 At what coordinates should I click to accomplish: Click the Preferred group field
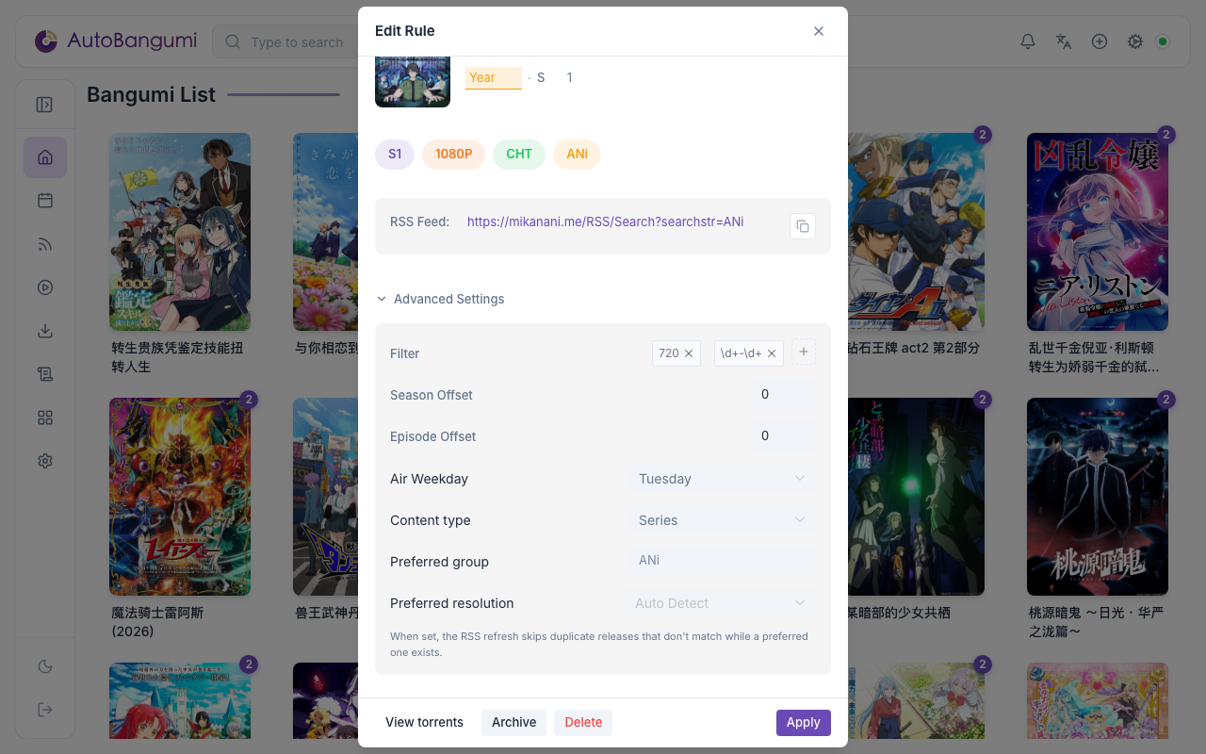[721, 561]
